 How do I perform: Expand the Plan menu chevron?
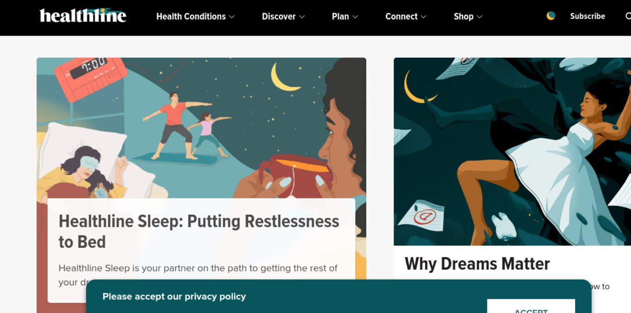point(355,17)
